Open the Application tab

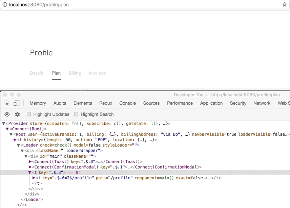pyautogui.click(x=211, y=103)
